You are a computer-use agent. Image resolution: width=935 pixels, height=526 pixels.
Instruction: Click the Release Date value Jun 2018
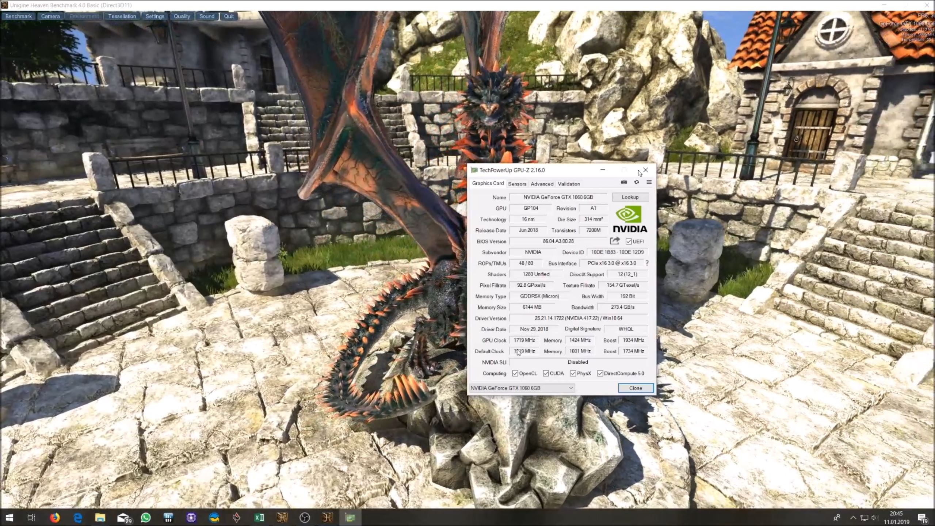click(x=528, y=230)
